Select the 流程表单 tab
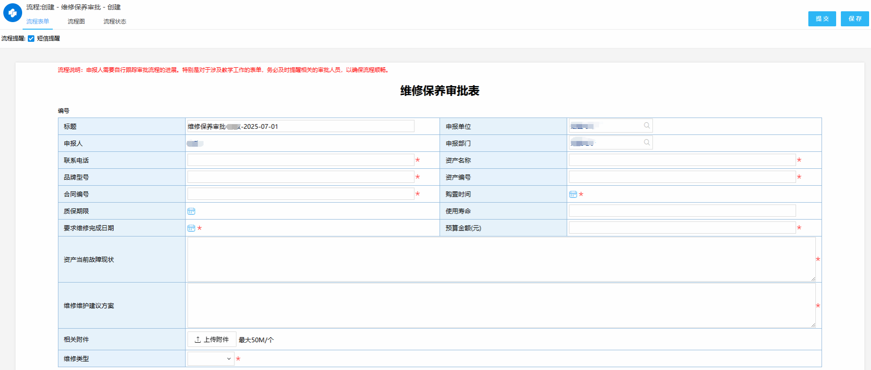The width and height of the screenshot is (871, 370). pos(38,22)
